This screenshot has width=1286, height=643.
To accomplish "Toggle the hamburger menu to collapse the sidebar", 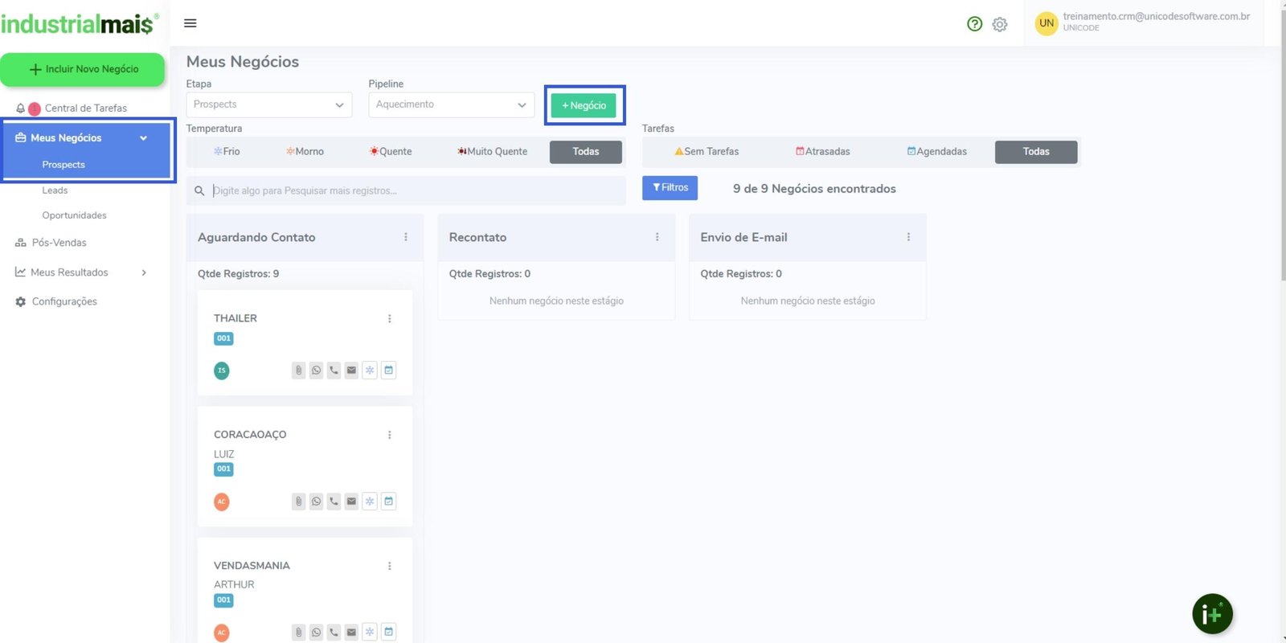I will point(190,23).
